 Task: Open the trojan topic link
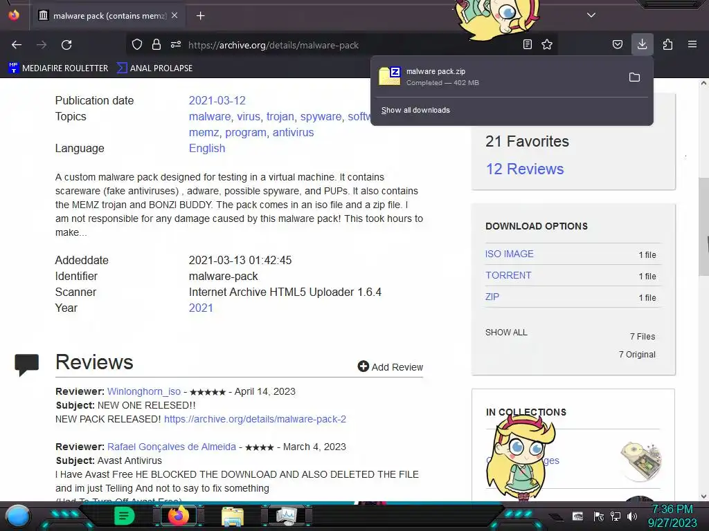click(x=280, y=116)
